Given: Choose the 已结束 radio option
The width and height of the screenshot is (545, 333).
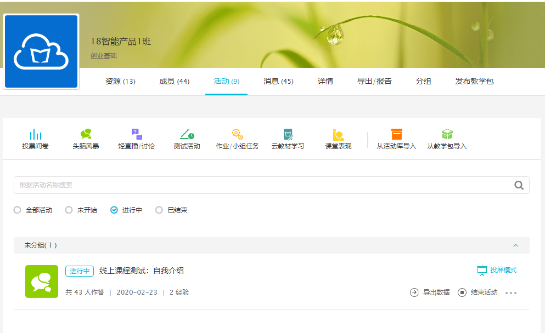Looking at the screenshot, I should [x=159, y=210].
